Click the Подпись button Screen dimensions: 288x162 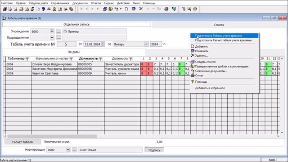154,150
